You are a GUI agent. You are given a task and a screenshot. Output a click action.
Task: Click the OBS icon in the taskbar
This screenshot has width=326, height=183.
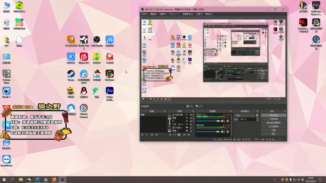pos(62,180)
